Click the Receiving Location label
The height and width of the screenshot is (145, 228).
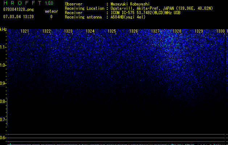84,8
